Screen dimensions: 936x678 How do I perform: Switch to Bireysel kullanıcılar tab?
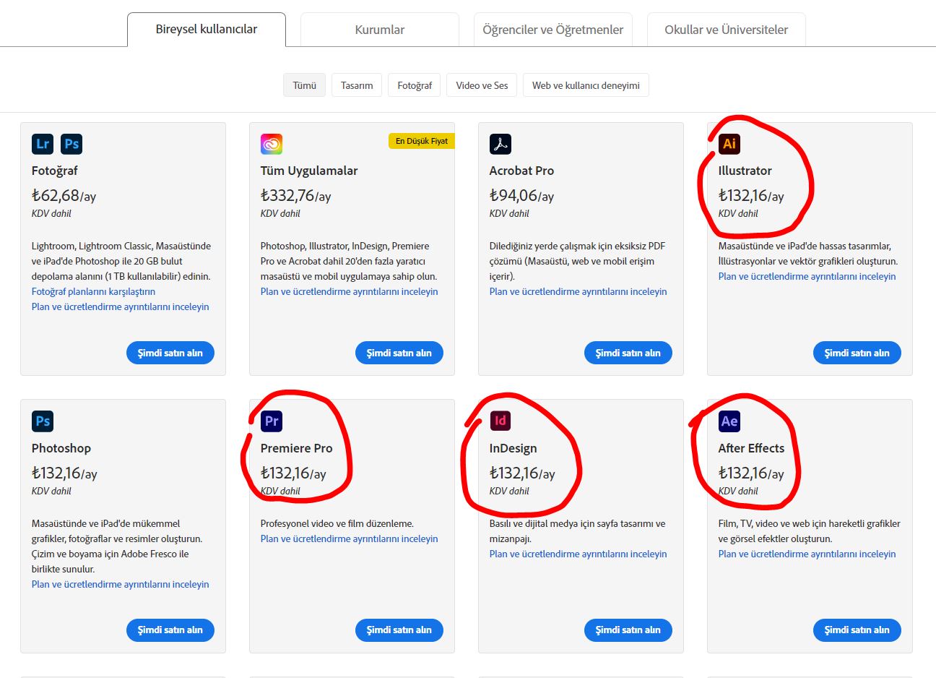207,30
